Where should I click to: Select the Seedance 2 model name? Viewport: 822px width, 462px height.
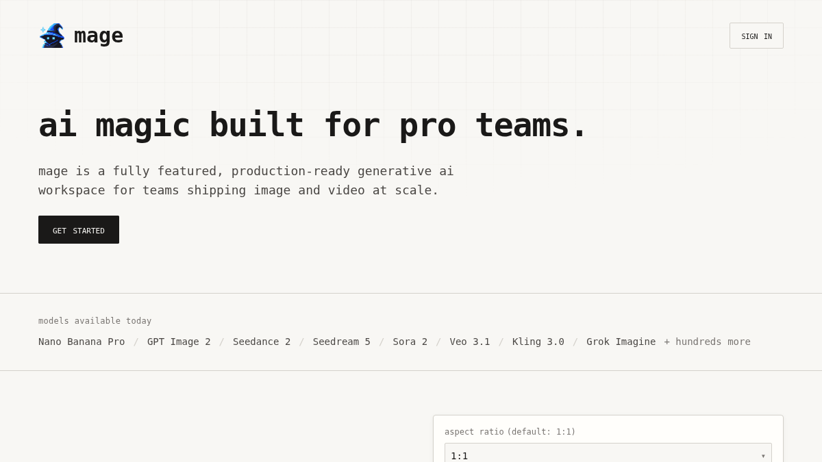(x=262, y=342)
